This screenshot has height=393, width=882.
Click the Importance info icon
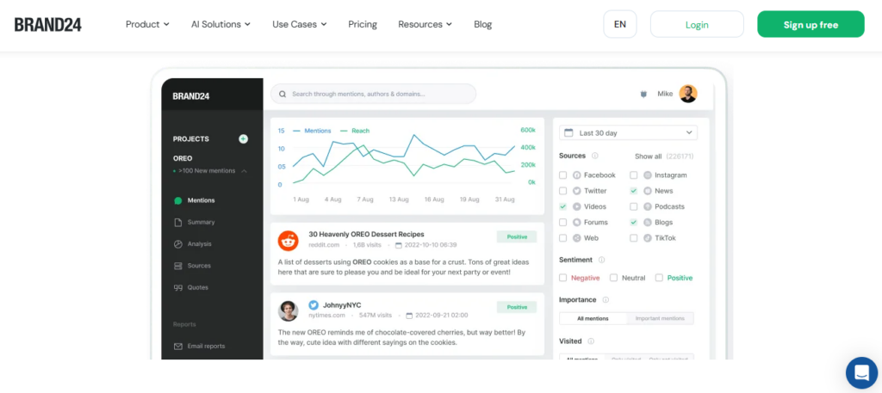click(606, 300)
